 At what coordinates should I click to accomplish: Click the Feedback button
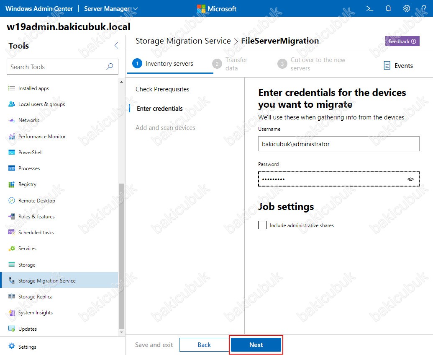[402, 41]
